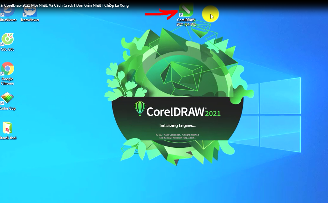This screenshot has width=328, height=203.
Task: Click the video title text at top
Action: tap(64, 5)
